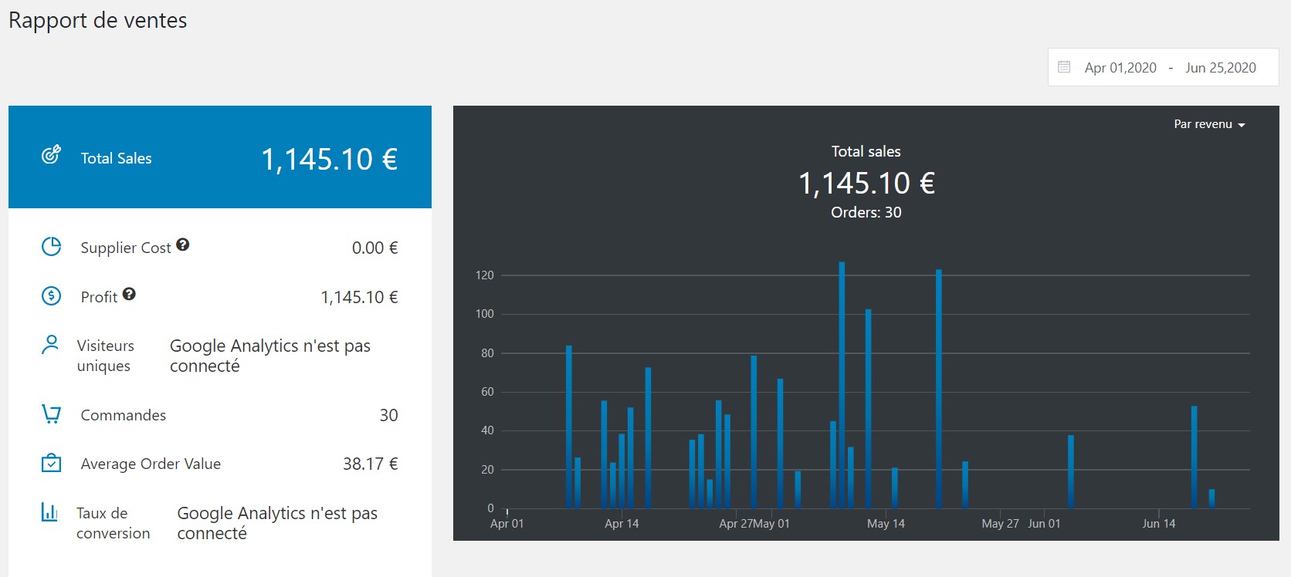Click the Apr 01 axis label
This screenshot has width=1291, height=577.
coord(507,524)
